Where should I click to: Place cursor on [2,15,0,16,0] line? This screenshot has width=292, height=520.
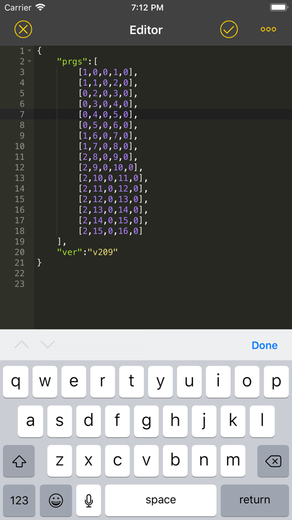(110, 231)
